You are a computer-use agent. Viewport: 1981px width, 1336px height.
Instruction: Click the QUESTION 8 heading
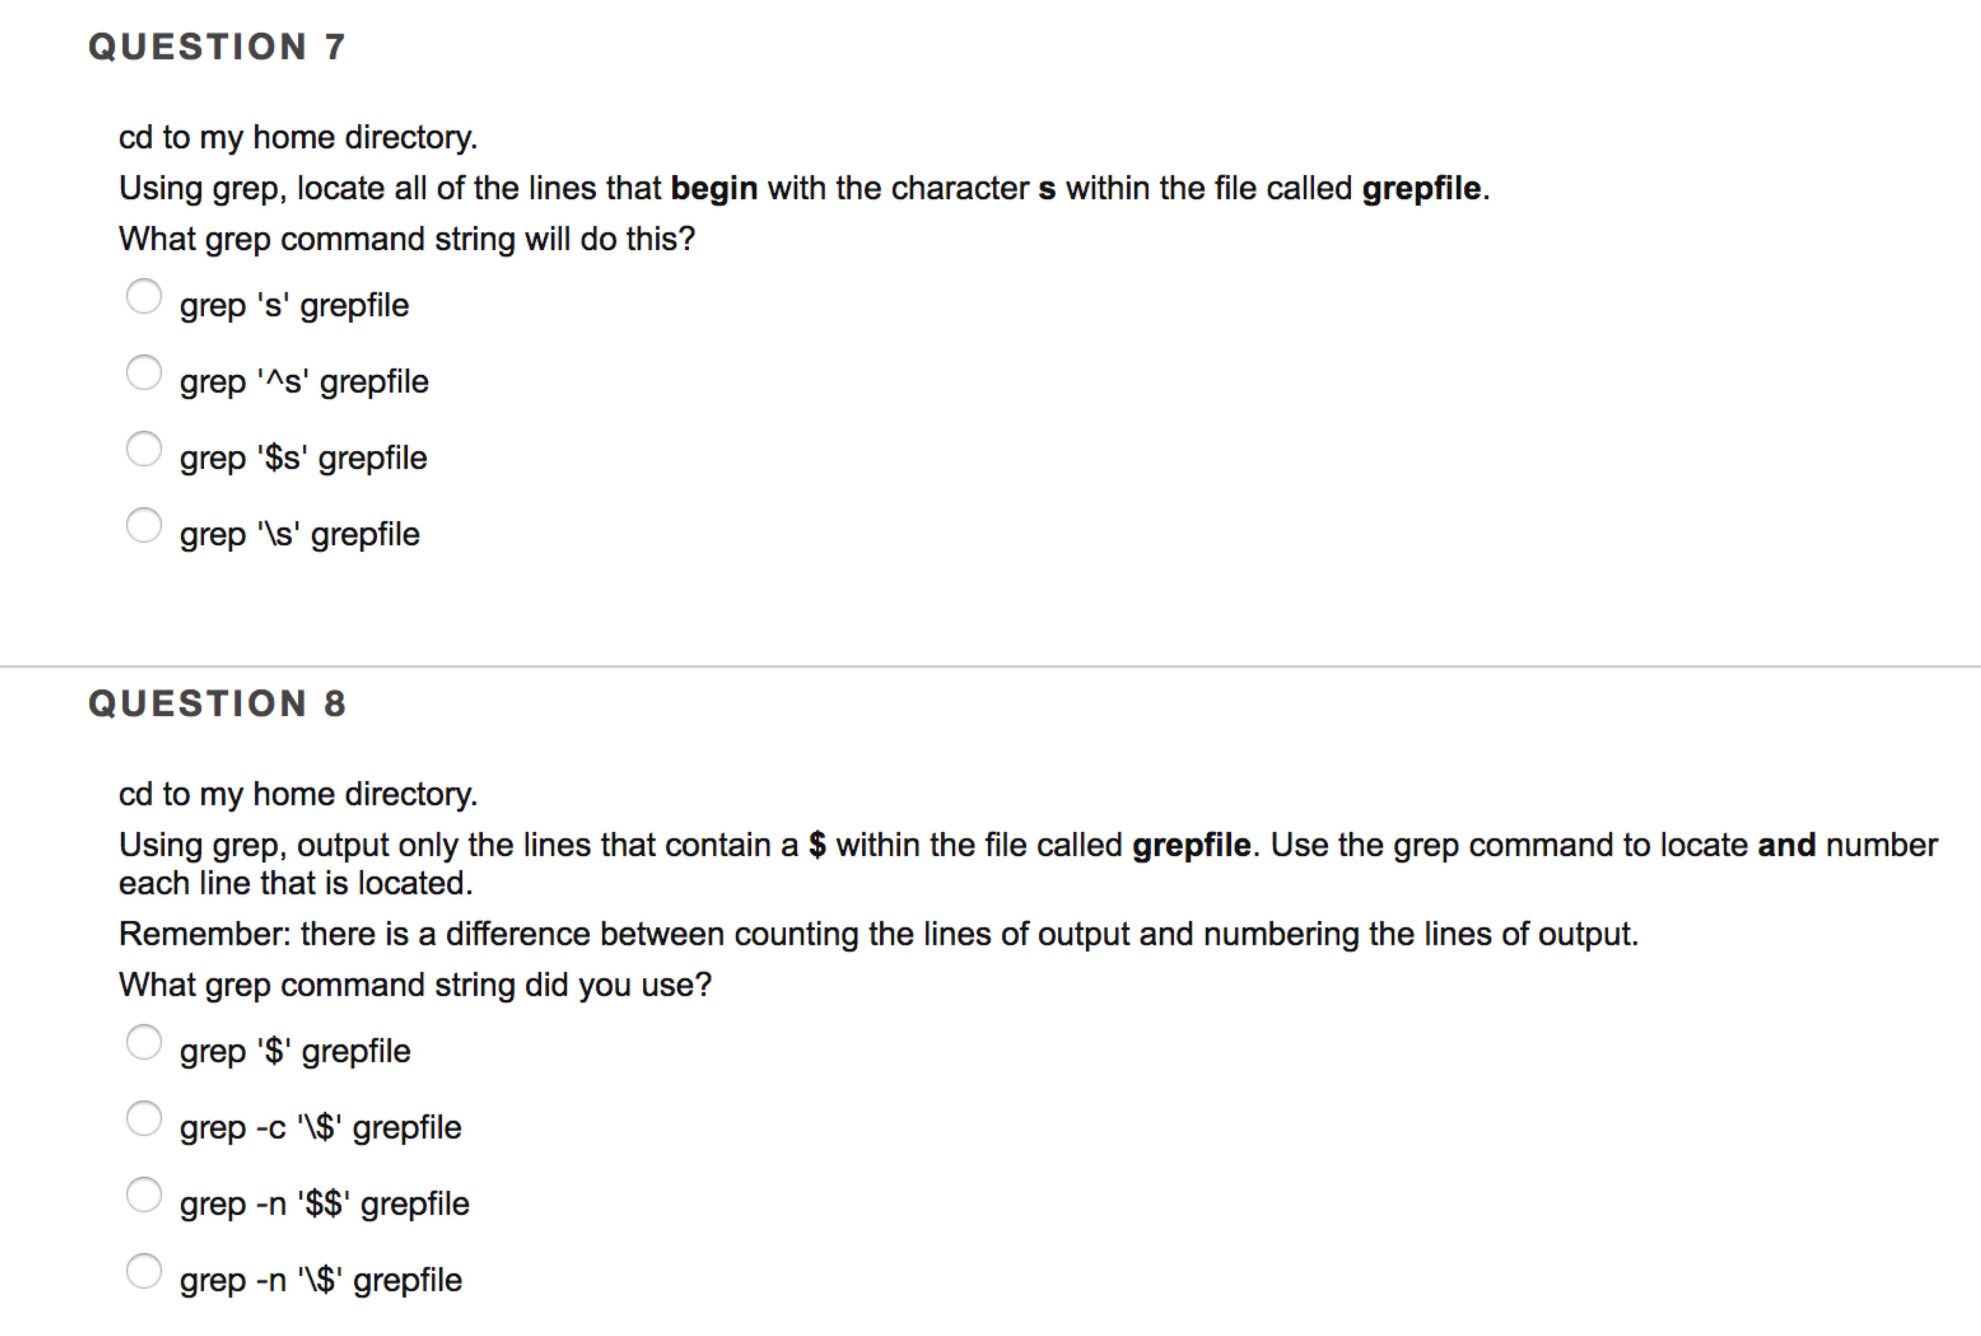[217, 704]
